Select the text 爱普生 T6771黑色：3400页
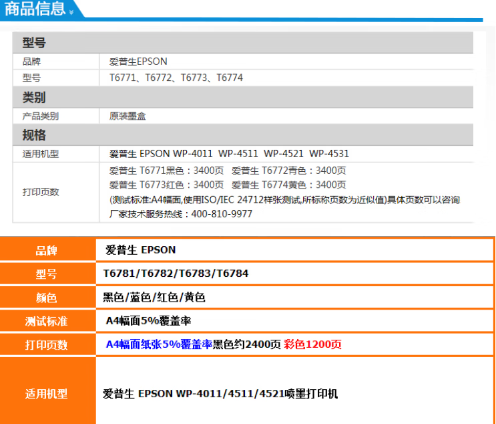The height and width of the screenshot is (424, 496). pos(166,171)
